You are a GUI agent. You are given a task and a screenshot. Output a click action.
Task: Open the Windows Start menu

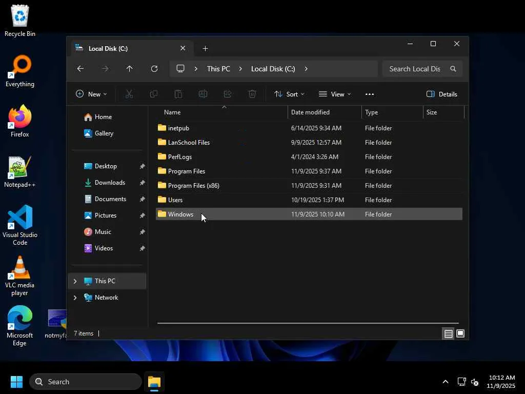[16, 382]
